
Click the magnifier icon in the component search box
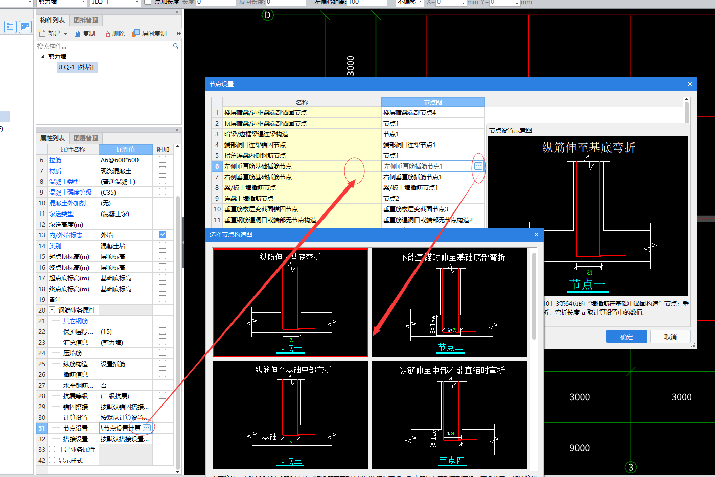click(176, 46)
